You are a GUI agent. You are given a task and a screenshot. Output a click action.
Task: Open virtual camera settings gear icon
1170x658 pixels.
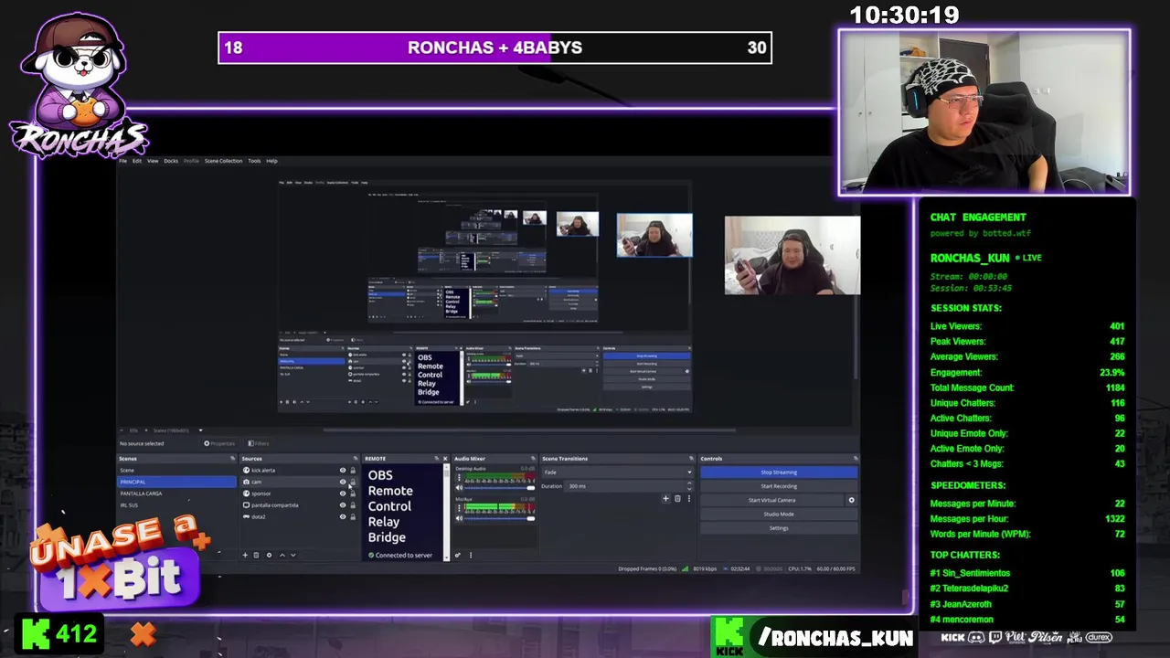[x=851, y=500]
